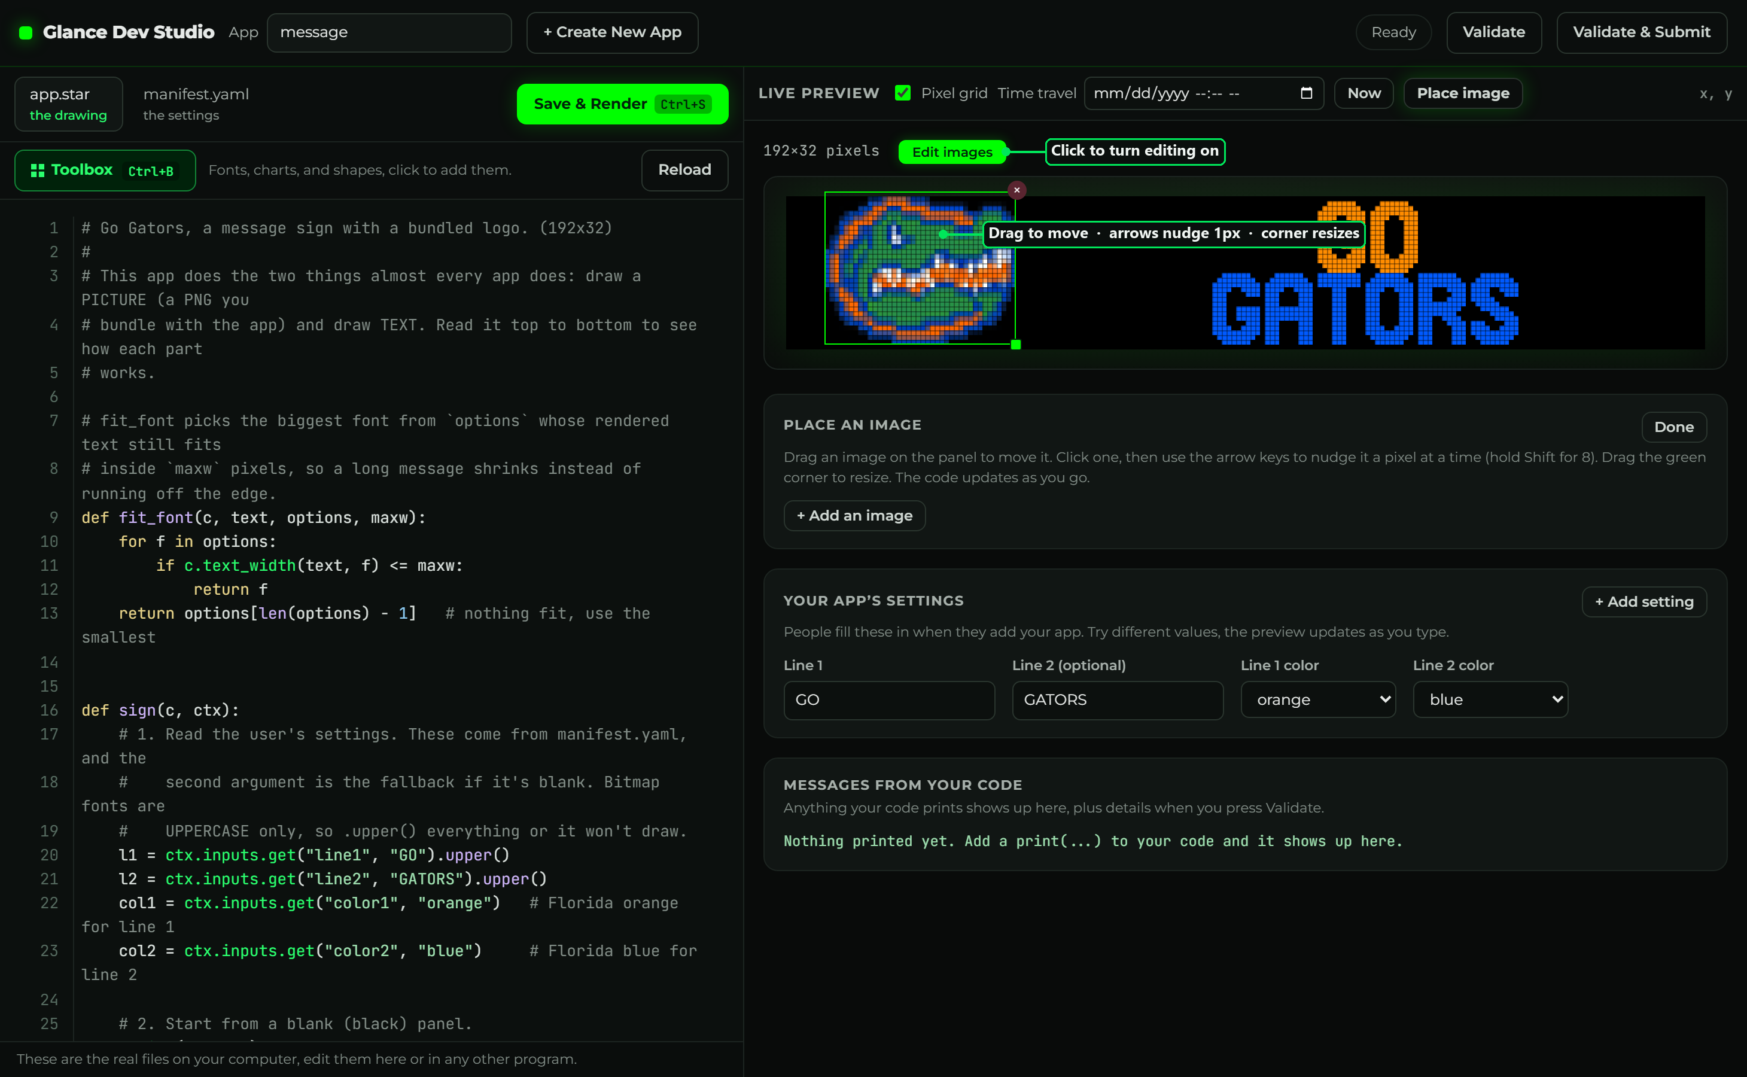This screenshot has width=1747, height=1077.
Task: Click the GATORS text in the preview panel
Action: tap(1365, 308)
